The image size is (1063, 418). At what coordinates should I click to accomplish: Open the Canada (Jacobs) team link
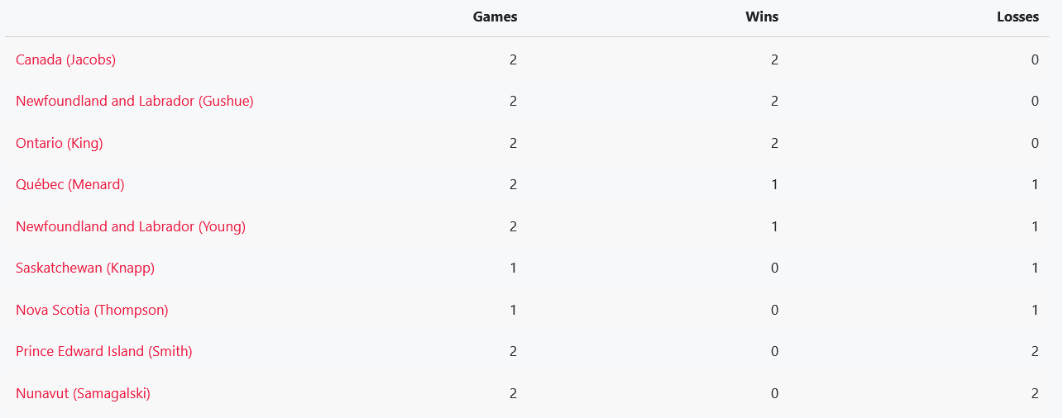[65, 59]
